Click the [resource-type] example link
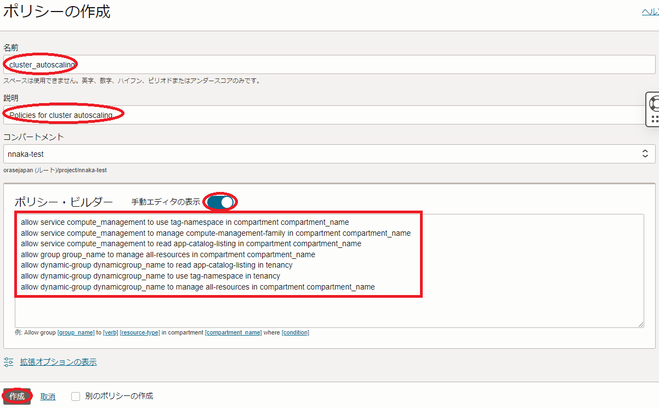The image size is (659, 408). pyautogui.click(x=140, y=333)
